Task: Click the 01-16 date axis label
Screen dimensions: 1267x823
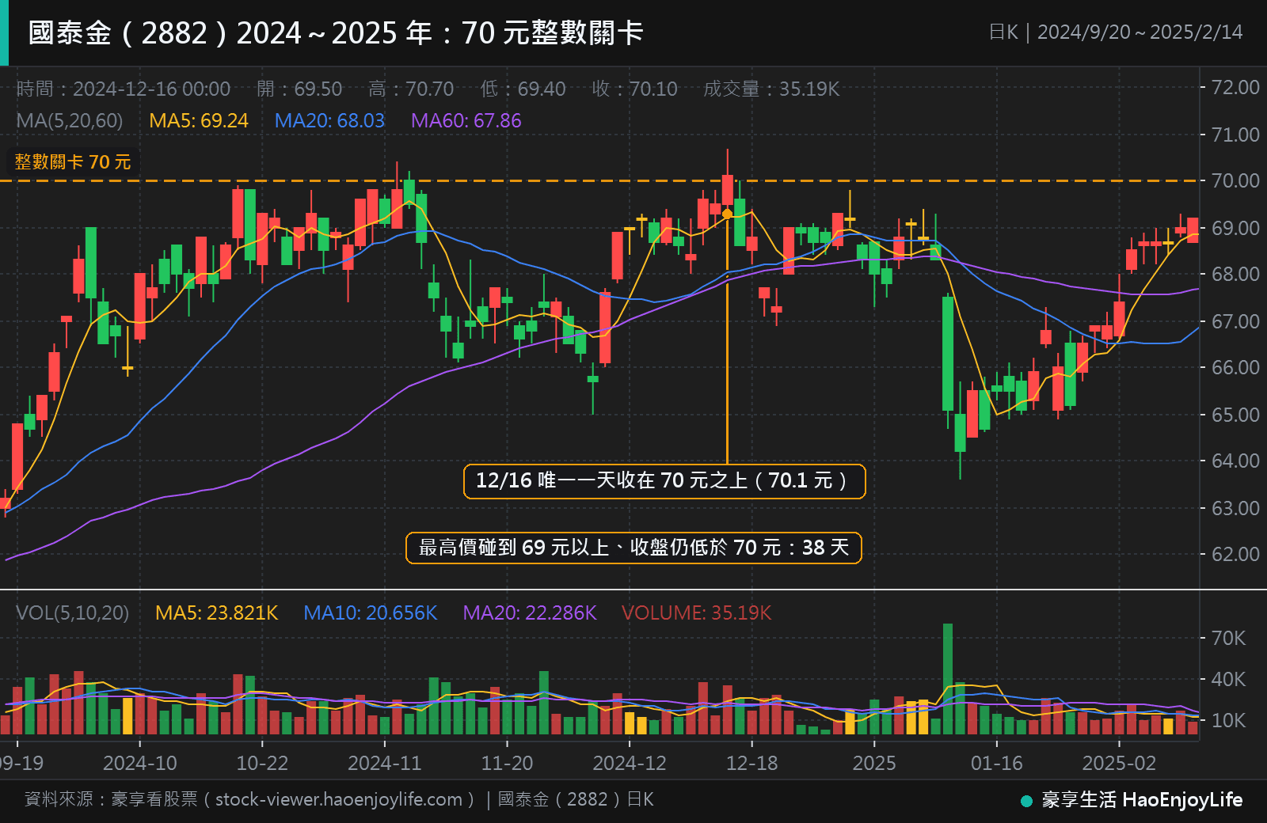Action: tap(996, 764)
